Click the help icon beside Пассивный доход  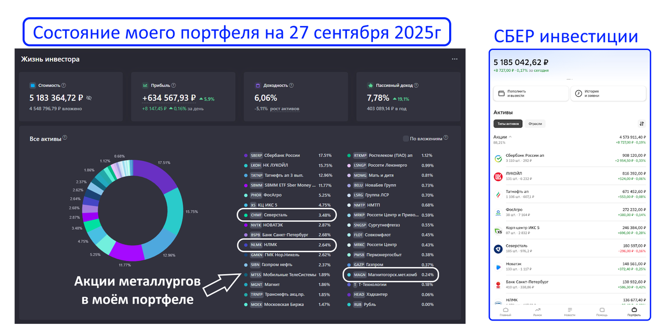416,86
